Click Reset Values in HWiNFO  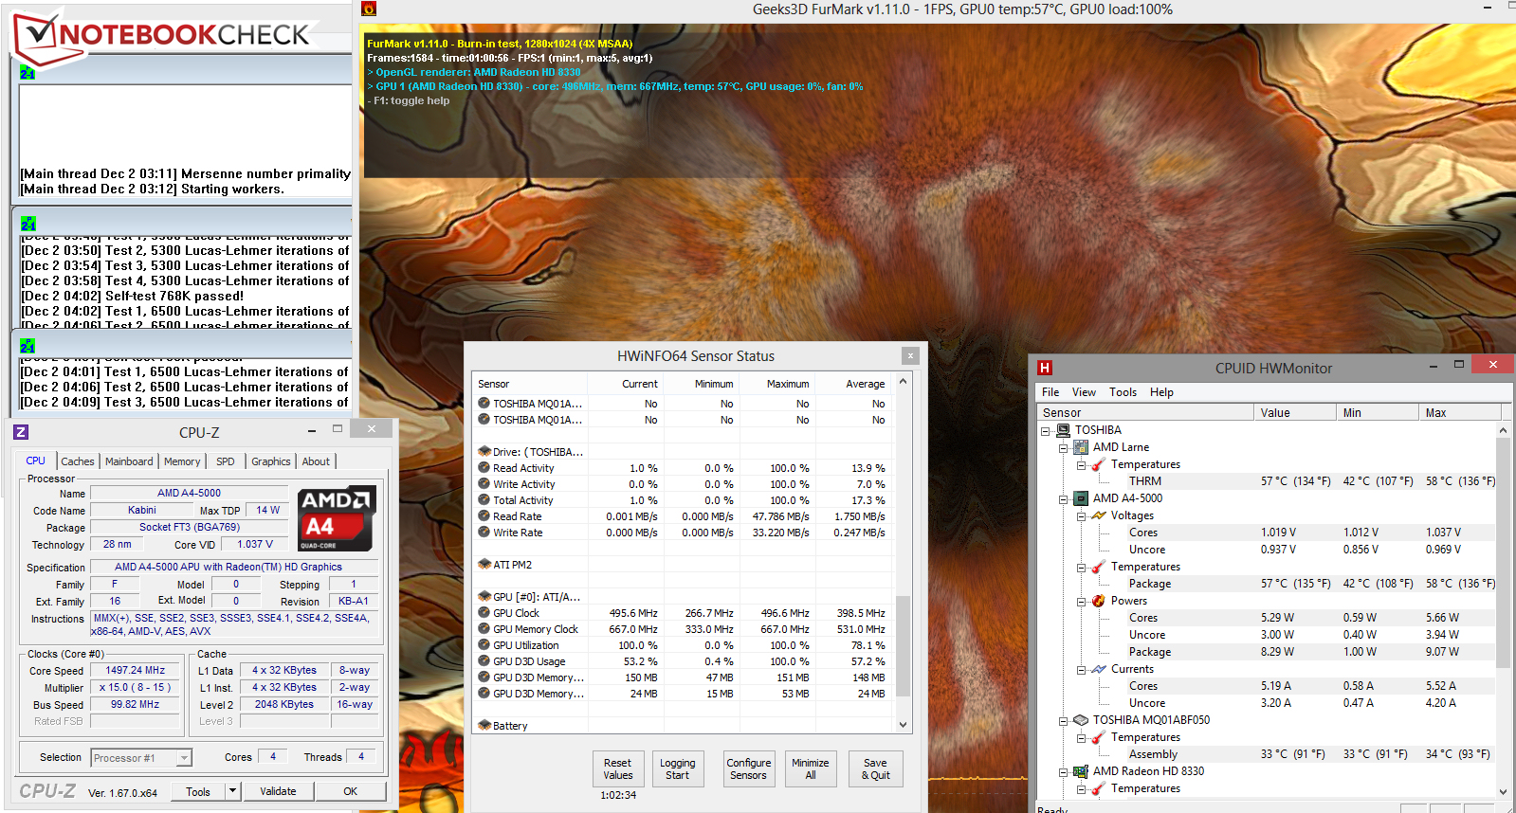(617, 768)
